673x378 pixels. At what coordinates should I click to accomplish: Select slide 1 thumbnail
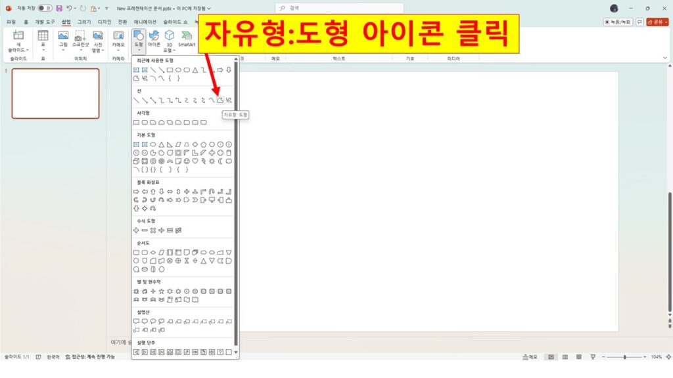pos(55,93)
